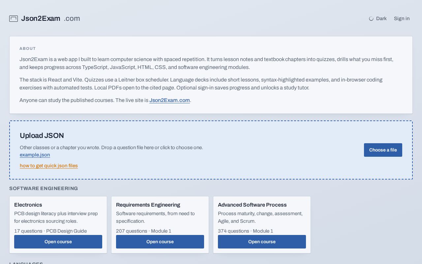Click the 17 questions PCB Design Guide text
This screenshot has width=422, height=264.
(x=50, y=231)
